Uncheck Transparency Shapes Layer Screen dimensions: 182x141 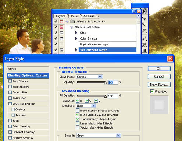(x=78, y=119)
